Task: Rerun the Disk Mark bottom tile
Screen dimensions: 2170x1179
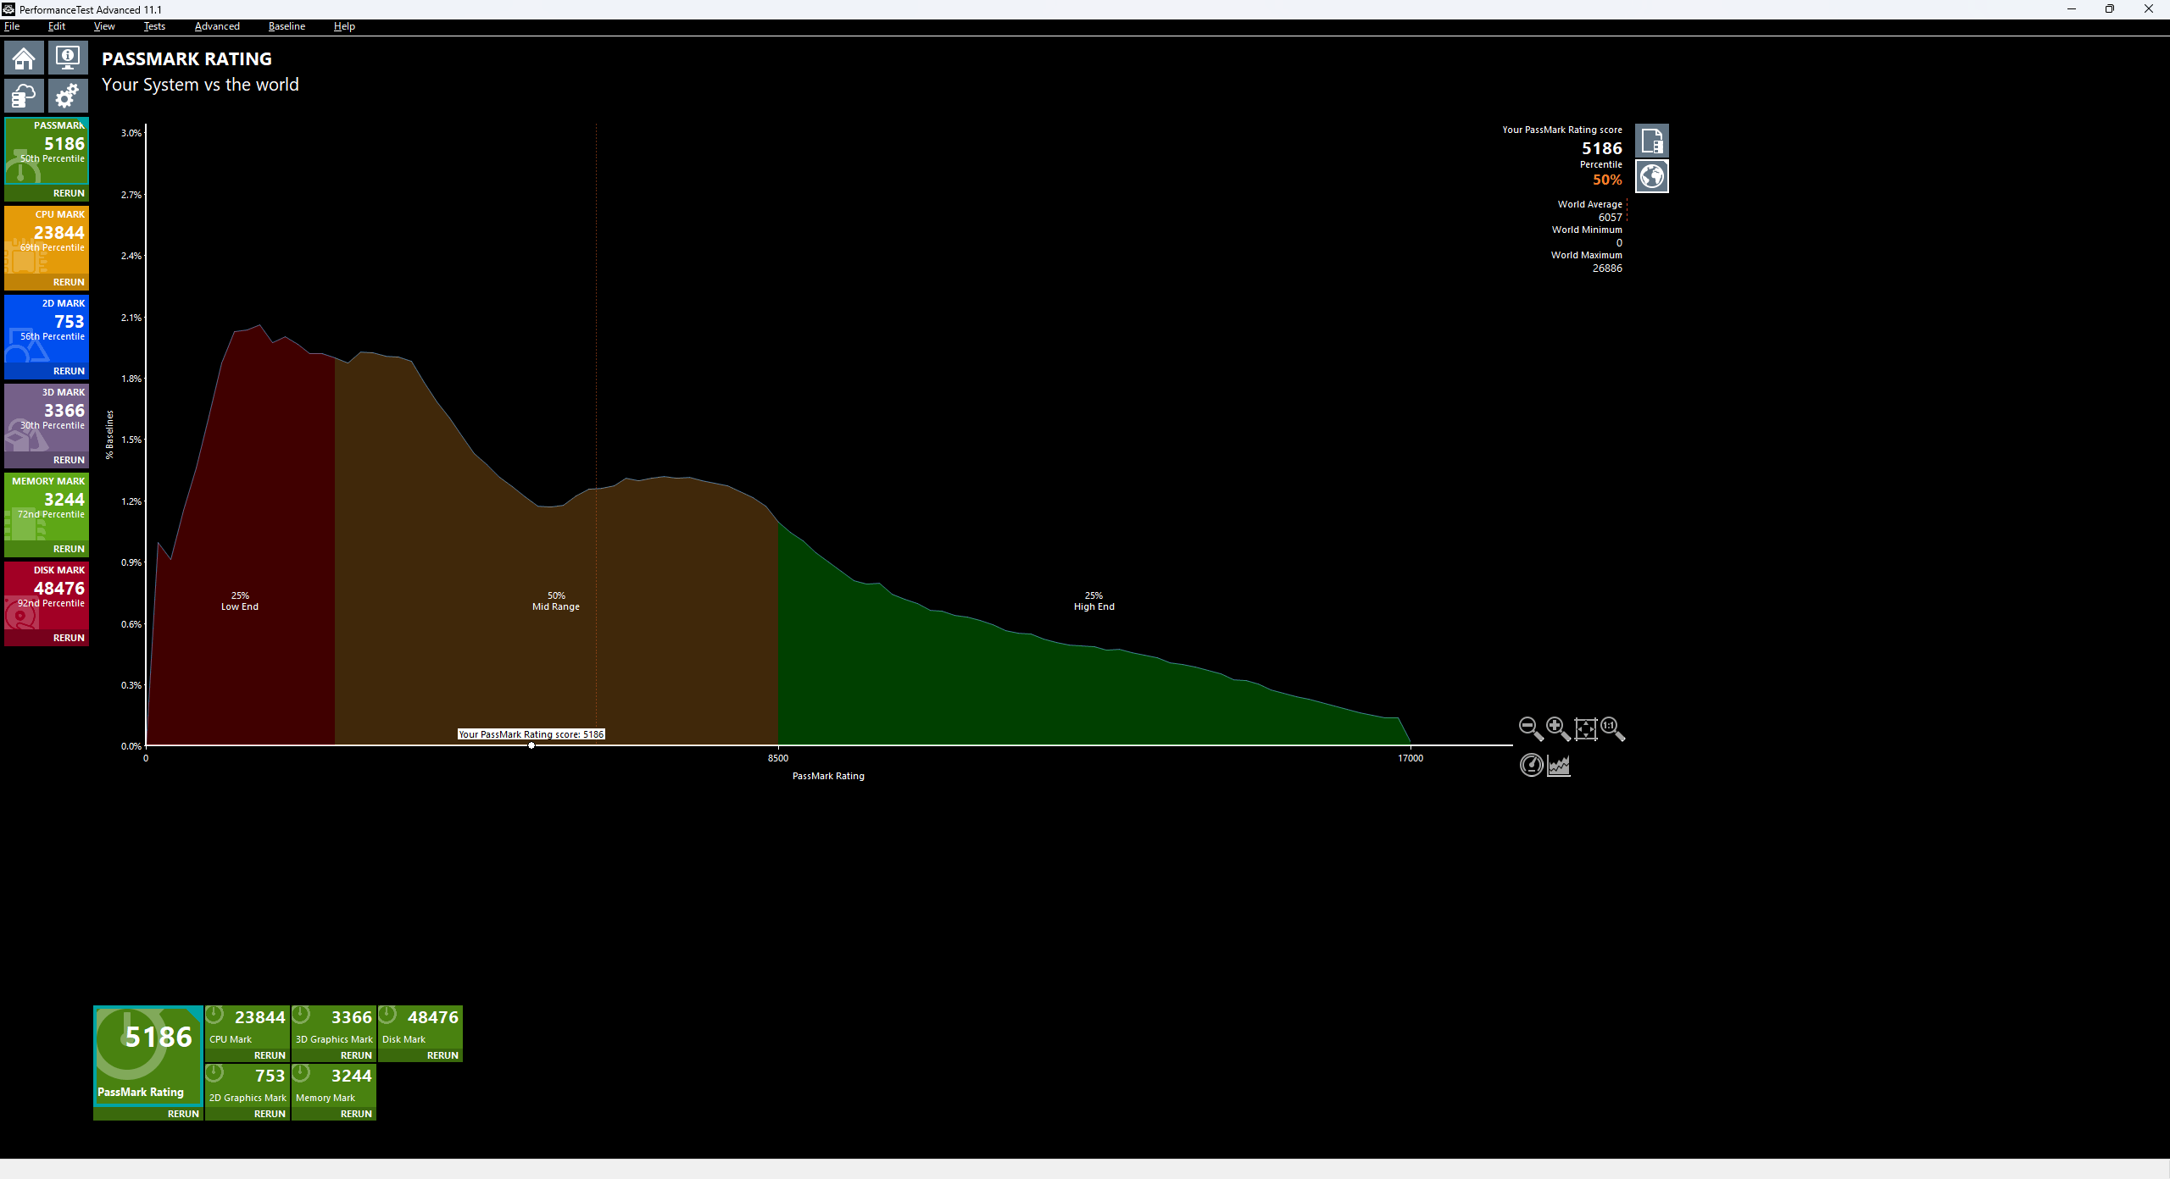Action: click(442, 1055)
